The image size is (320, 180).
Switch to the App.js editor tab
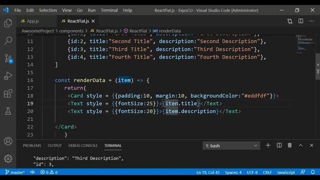pos(36,21)
